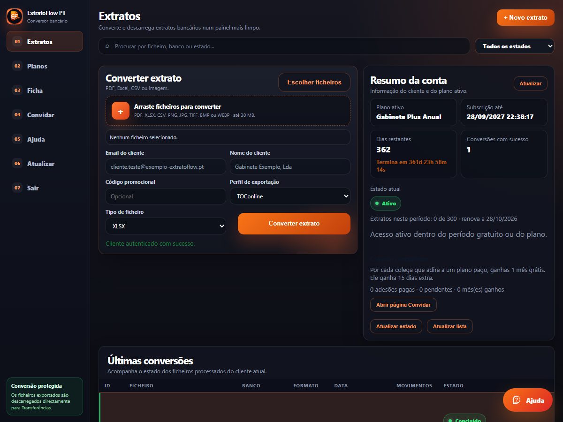Click the ESTADO column header
The image size is (563, 422).
pyautogui.click(x=453, y=385)
